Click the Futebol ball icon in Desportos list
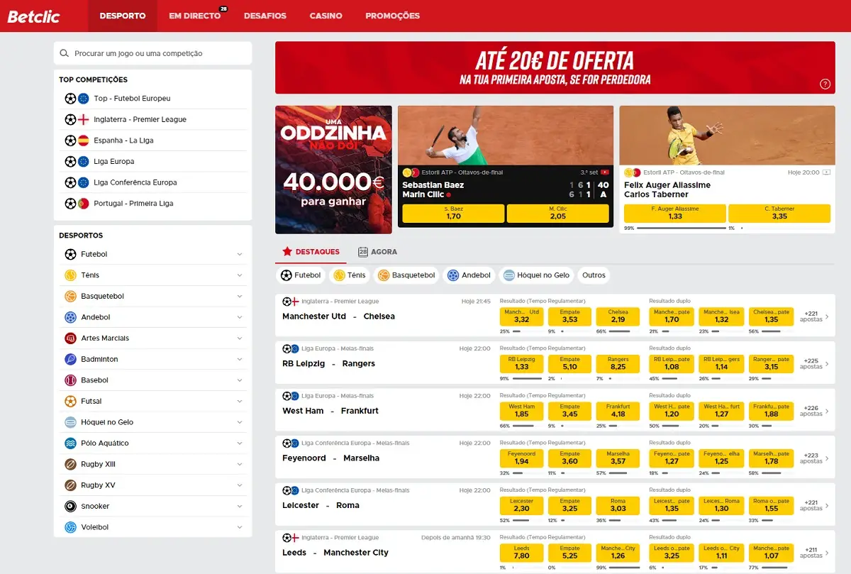851x574 pixels. (70, 254)
